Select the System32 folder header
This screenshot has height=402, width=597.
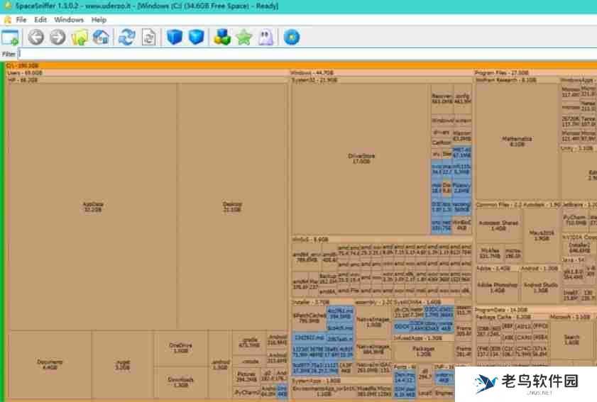pos(381,80)
